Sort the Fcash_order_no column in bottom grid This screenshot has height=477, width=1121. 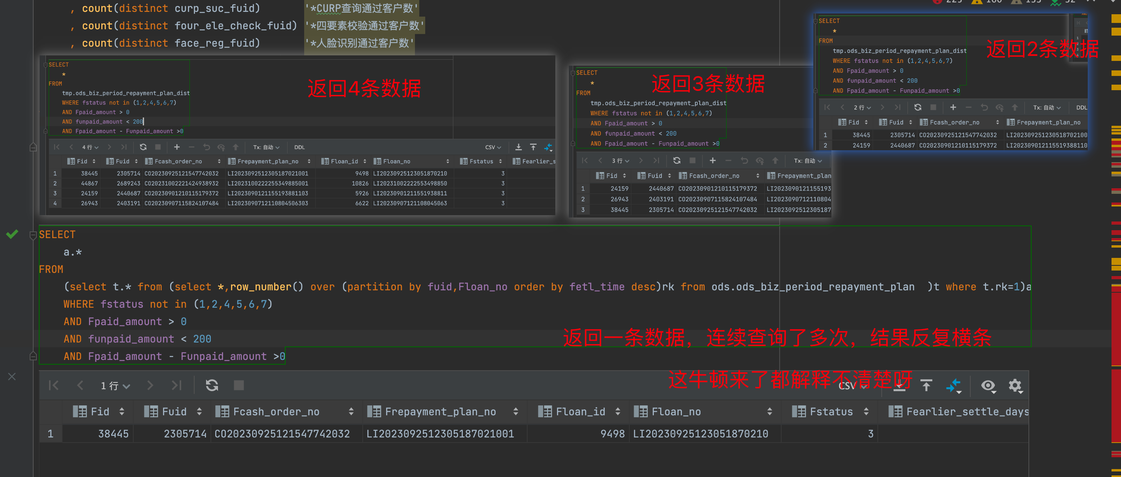pos(351,412)
